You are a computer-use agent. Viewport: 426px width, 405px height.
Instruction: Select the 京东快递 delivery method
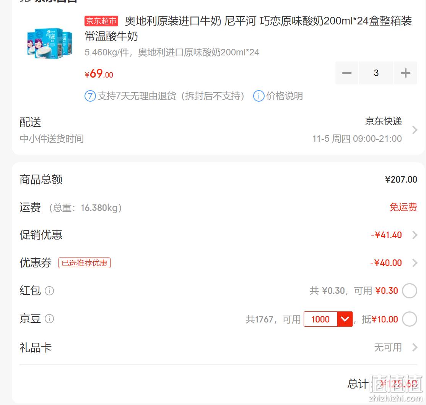[x=383, y=121]
